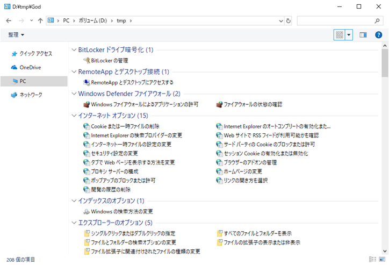Collapse the インターネット オプション group
Screen dimensions: 389x265
pyautogui.click(x=74, y=116)
